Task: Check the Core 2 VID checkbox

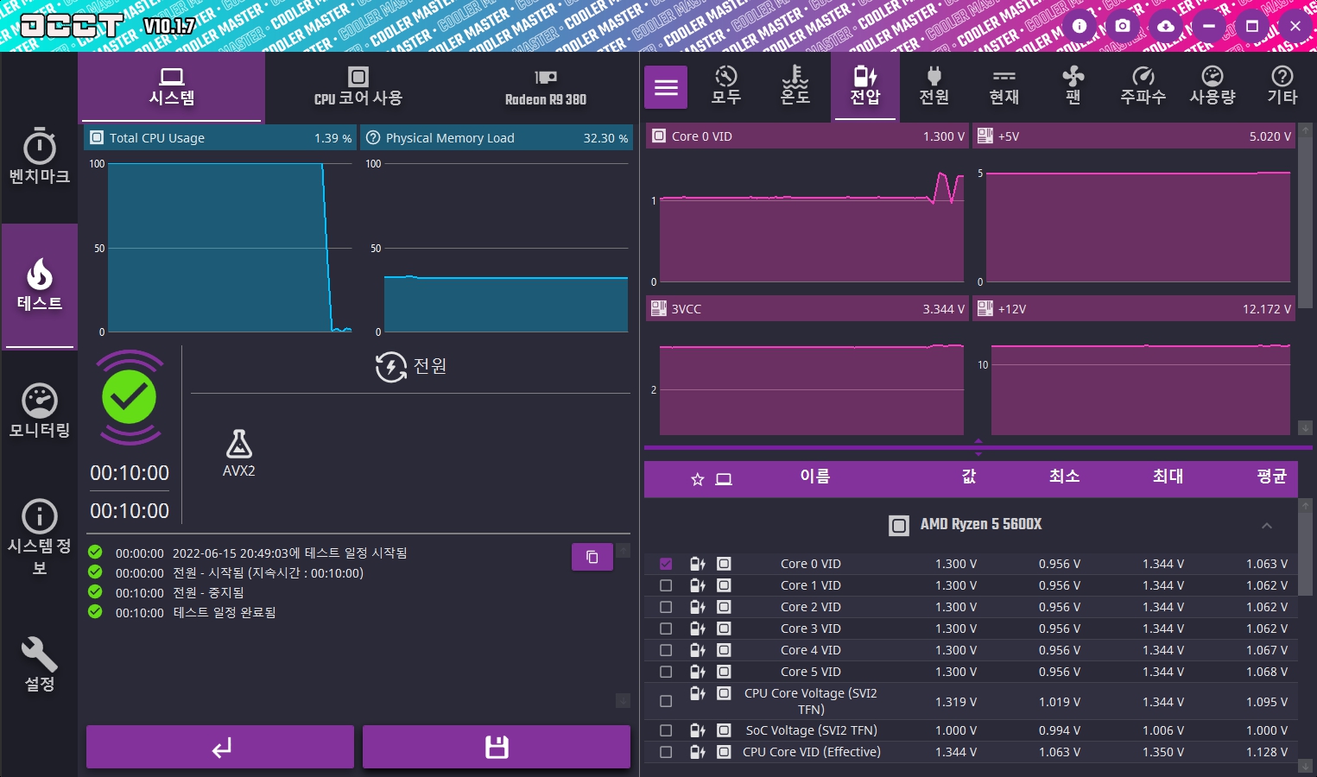Action: (666, 607)
